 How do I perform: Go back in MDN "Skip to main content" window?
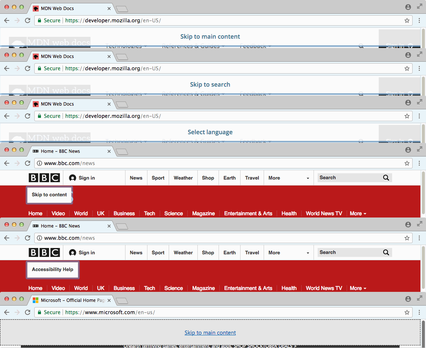pyautogui.click(x=7, y=20)
